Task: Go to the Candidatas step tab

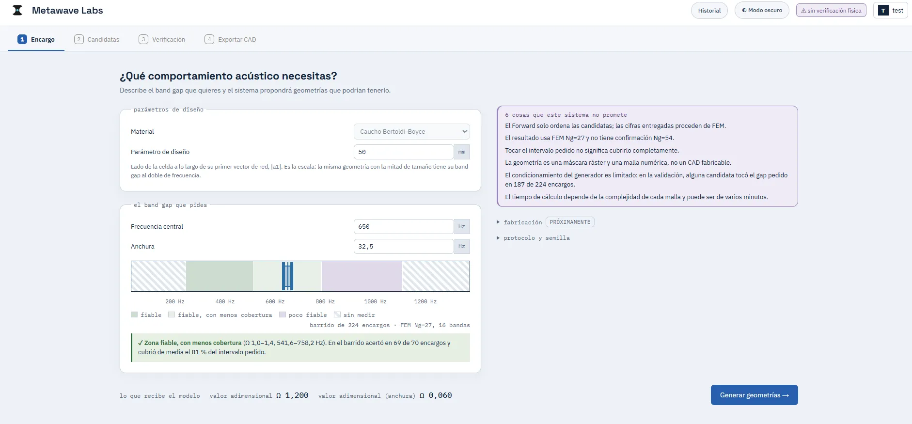Action: [96, 39]
